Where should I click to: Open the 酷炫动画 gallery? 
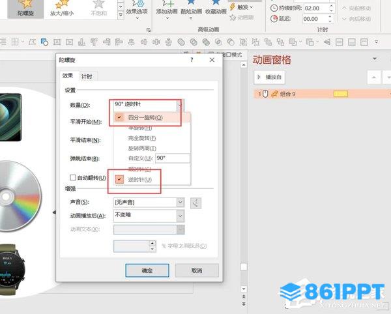pos(191,10)
